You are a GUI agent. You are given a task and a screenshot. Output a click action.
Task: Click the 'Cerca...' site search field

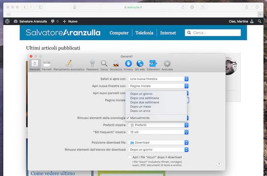(213, 33)
